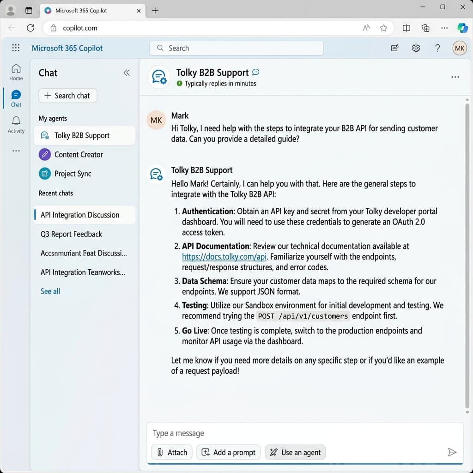This screenshot has width=473, height=473.
Task: Select the Project Sync agent
Action: point(85,174)
